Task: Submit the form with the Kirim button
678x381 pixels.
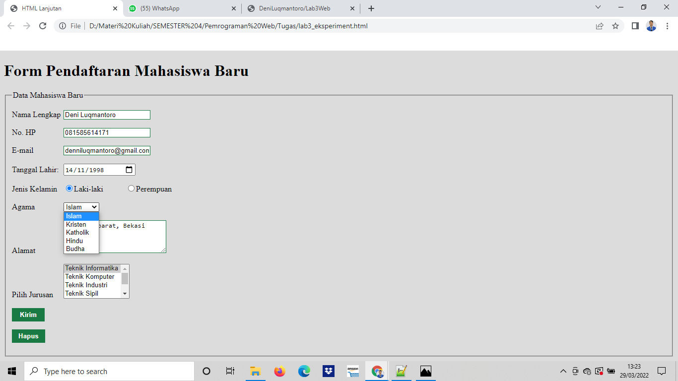Action: pyautogui.click(x=28, y=315)
